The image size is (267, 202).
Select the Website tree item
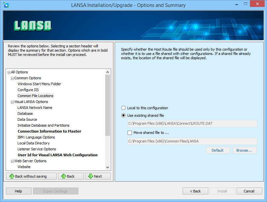24,167
